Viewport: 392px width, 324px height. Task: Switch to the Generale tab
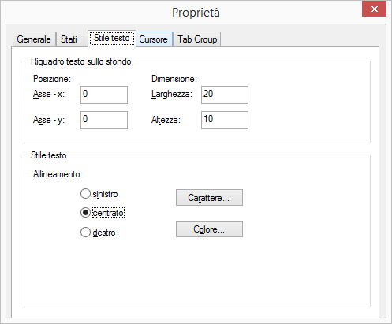(x=34, y=39)
